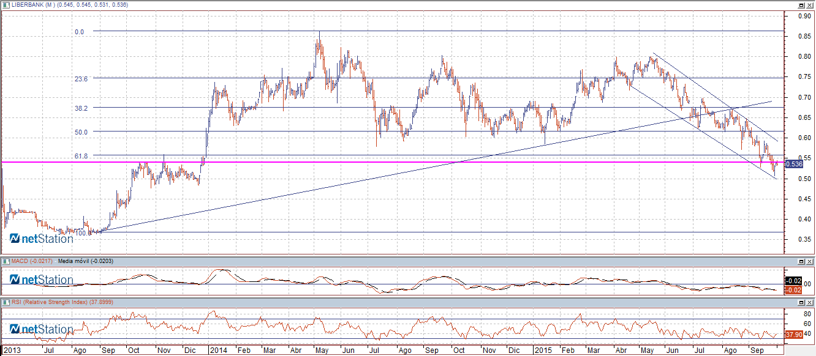Maximize the LIBERBANK price panel
This screenshot has height=356, width=816.
801,5
